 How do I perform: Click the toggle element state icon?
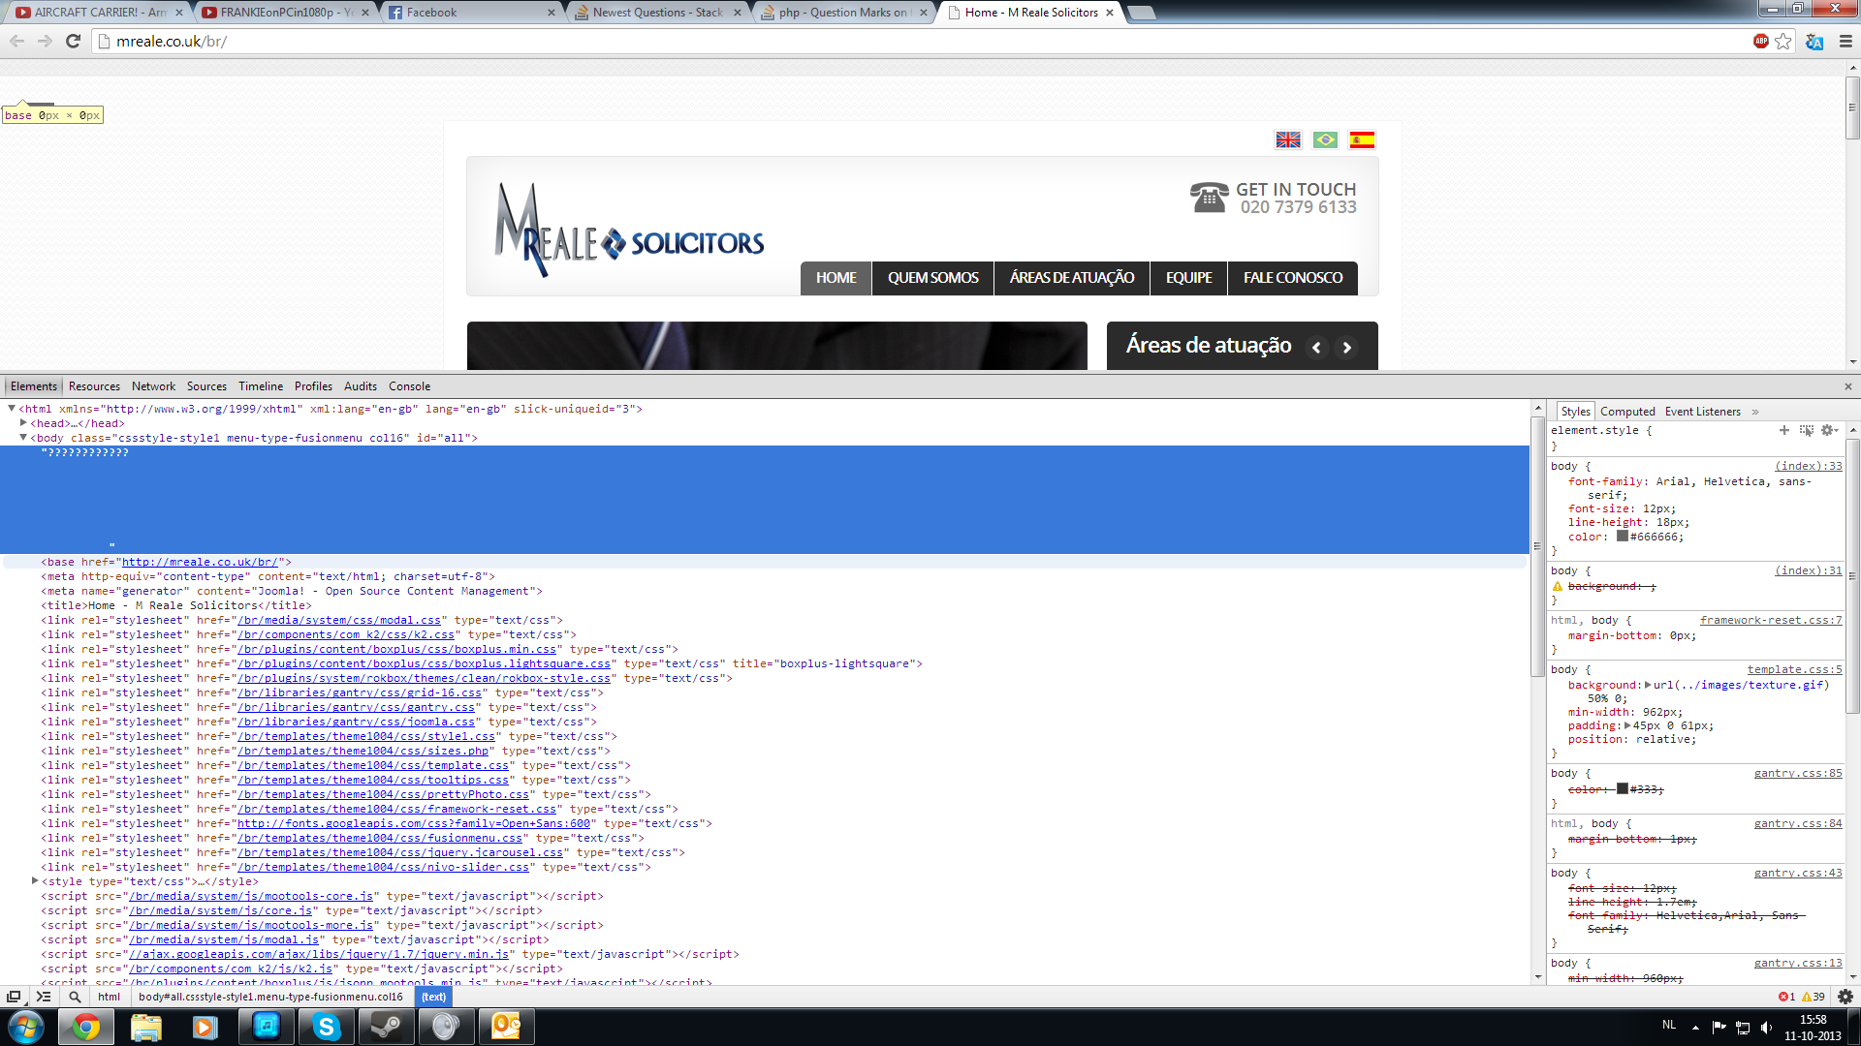[x=1806, y=430]
